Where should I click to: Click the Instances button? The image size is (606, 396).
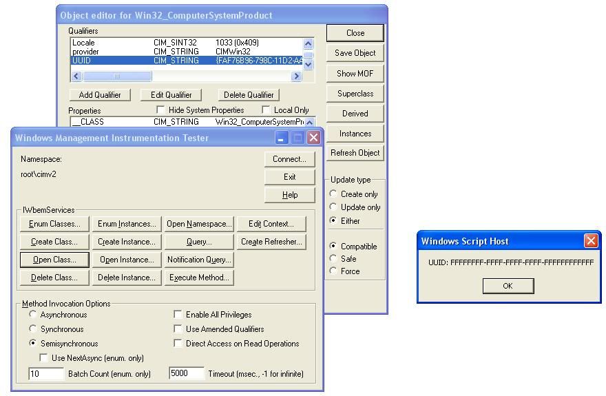tap(355, 134)
